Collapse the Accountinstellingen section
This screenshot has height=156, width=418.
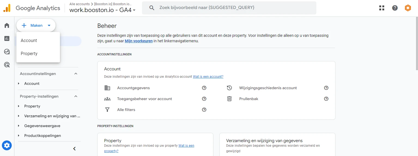point(76,74)
